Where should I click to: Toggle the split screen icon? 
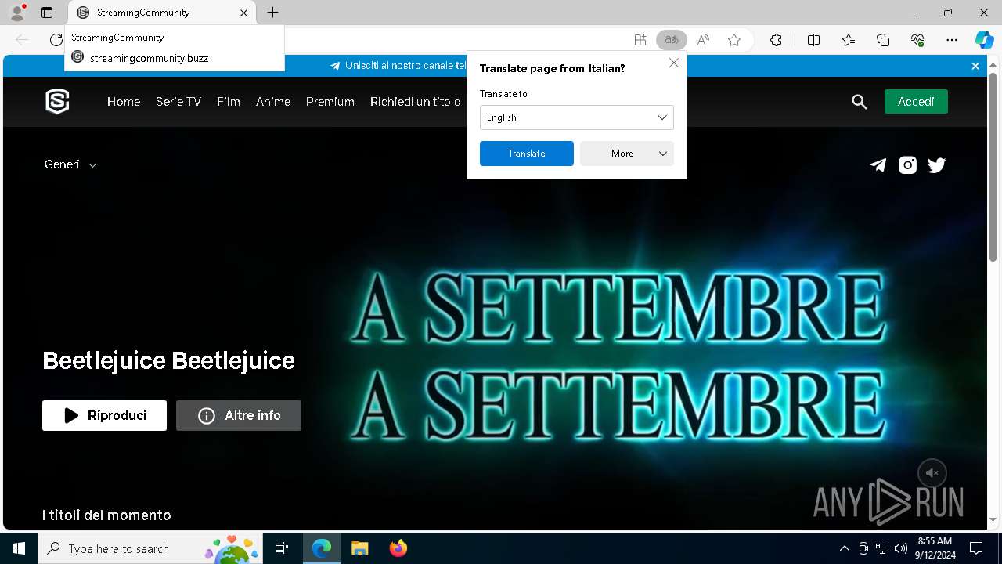813,40
